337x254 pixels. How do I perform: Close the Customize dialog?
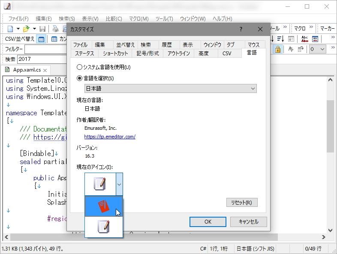click(x=260, y=29)
